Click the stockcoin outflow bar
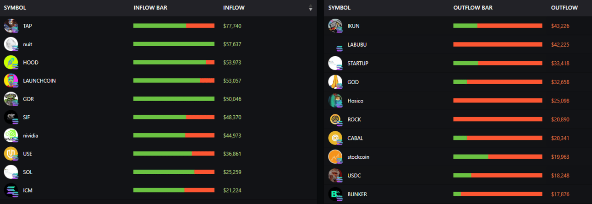 [x=498, y=156]
